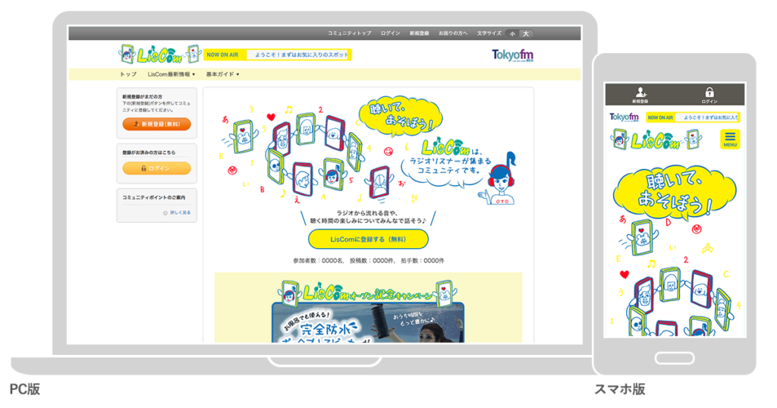Set font size to 大
Viewport: 777px width, 408px height.
[526, 33]
